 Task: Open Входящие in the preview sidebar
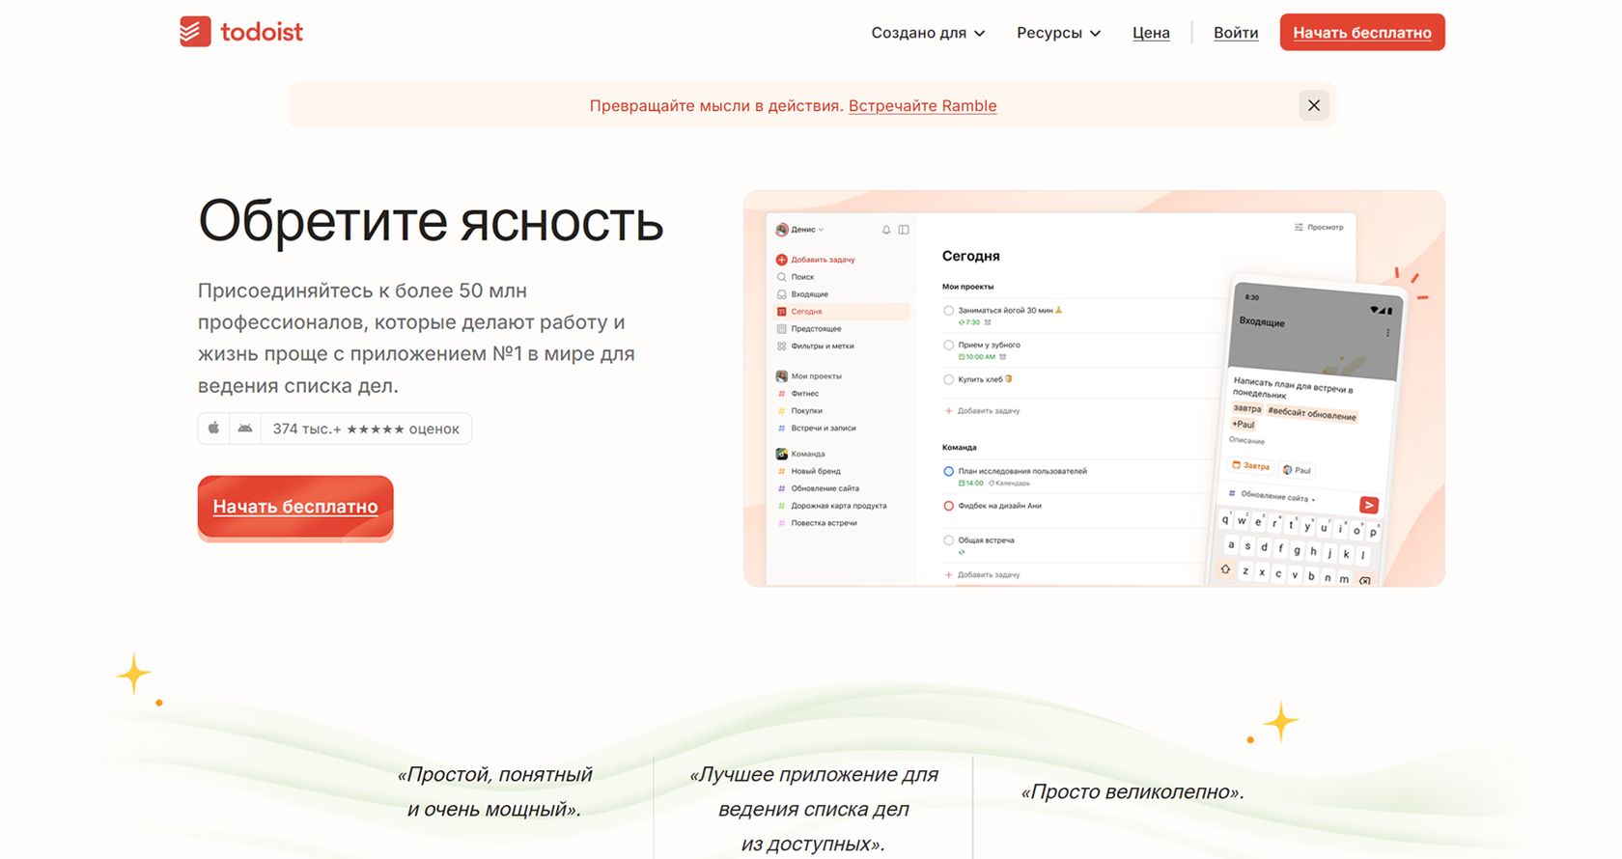click(x=802, y=294)
